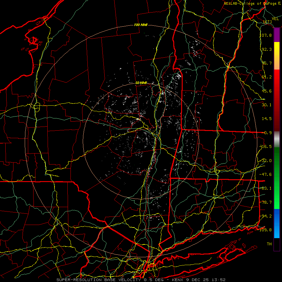Click the 30.1 velocity scale value
282x282 pixels.
coord(267,105)
